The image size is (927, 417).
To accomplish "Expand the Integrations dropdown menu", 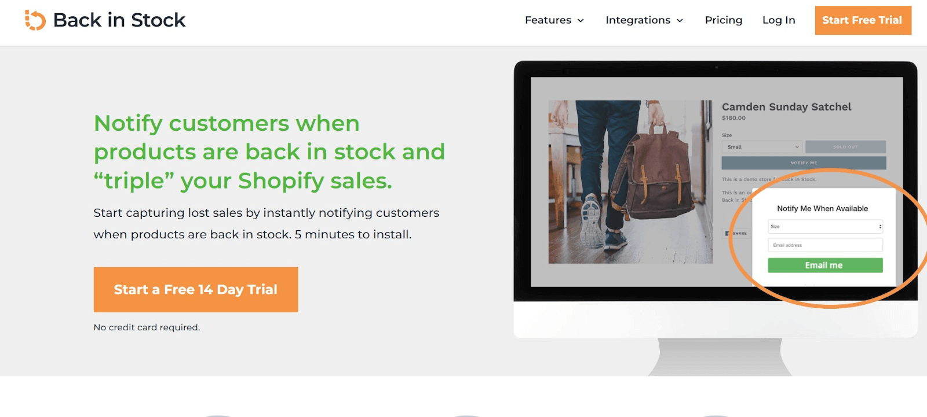I will pos(644,20).
